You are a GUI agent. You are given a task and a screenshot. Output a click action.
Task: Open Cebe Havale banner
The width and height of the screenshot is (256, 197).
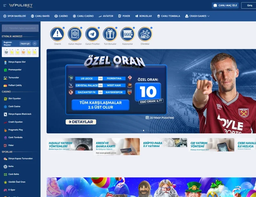[x=246, y=144]
